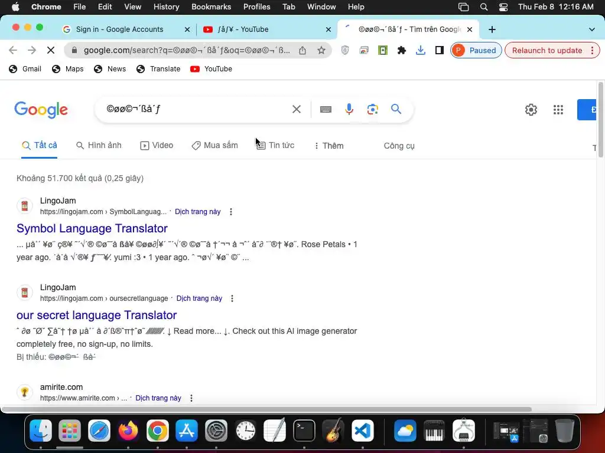Image resolution: width=605 pixels, height=453 pixels.
Task: Click the address bar URL
Action: pyautogui.click(x=187, y=51)
